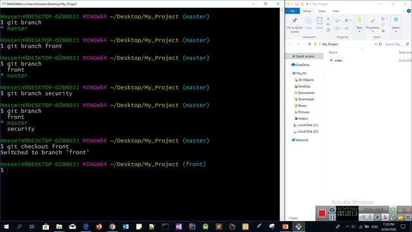The image size is (412, 232).
Task: Click the blue Help icon in Explorer
Action: coord(409,11)
